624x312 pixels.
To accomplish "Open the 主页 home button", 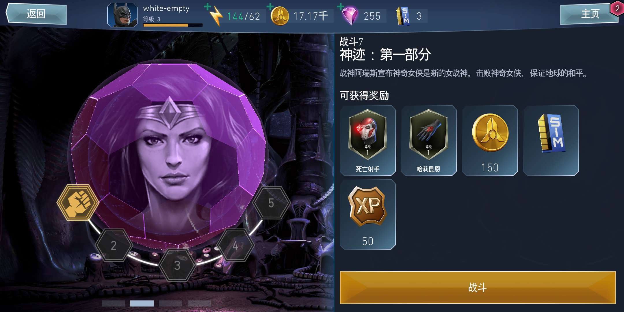I will [589, 14].
